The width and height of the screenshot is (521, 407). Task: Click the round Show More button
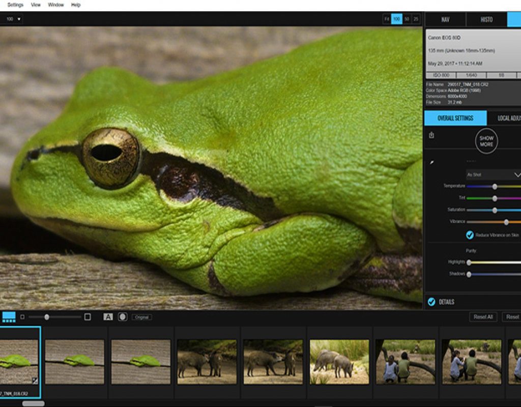pos(486,141)
